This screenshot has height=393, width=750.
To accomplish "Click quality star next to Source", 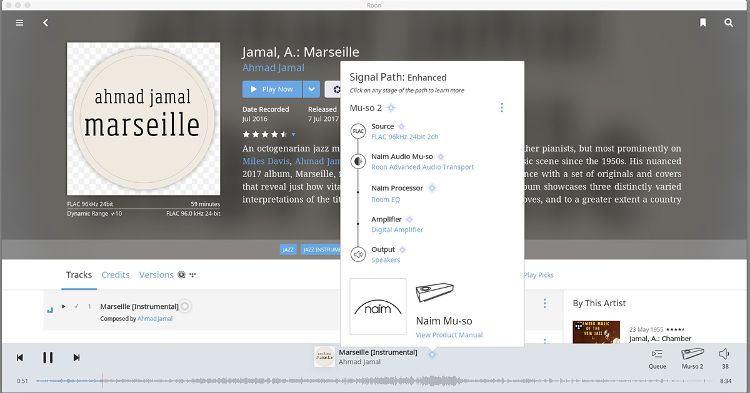I will click(402, 127).
